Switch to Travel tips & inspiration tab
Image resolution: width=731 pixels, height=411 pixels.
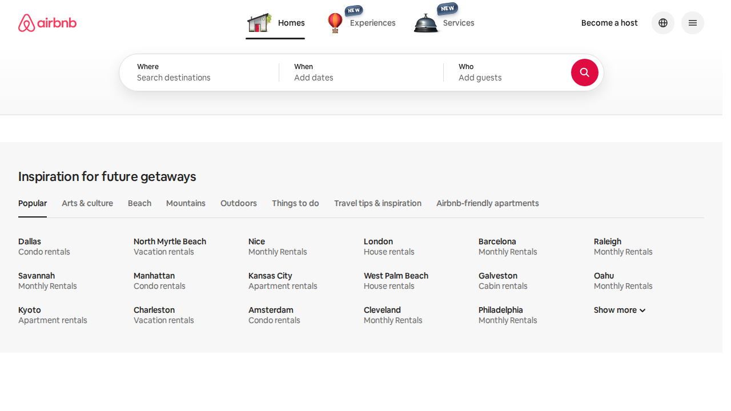377,203
